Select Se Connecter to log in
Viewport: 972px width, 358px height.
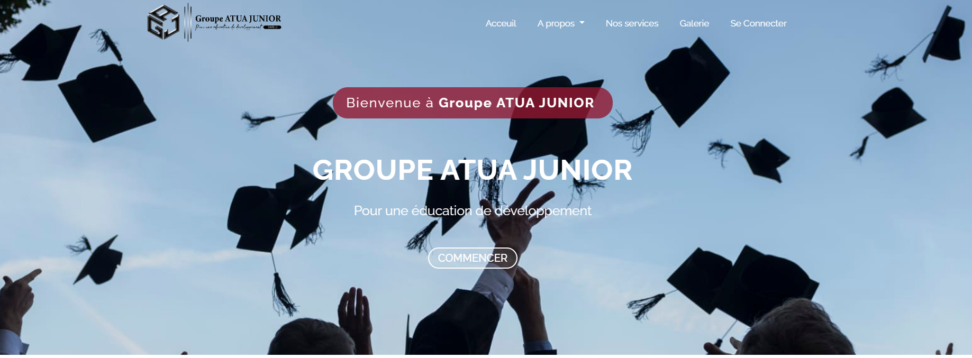click(758, 23)
